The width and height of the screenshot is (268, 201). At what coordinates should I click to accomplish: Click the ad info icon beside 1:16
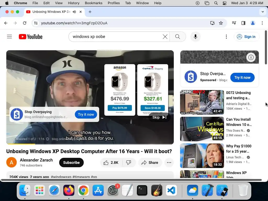pos(48,139)
